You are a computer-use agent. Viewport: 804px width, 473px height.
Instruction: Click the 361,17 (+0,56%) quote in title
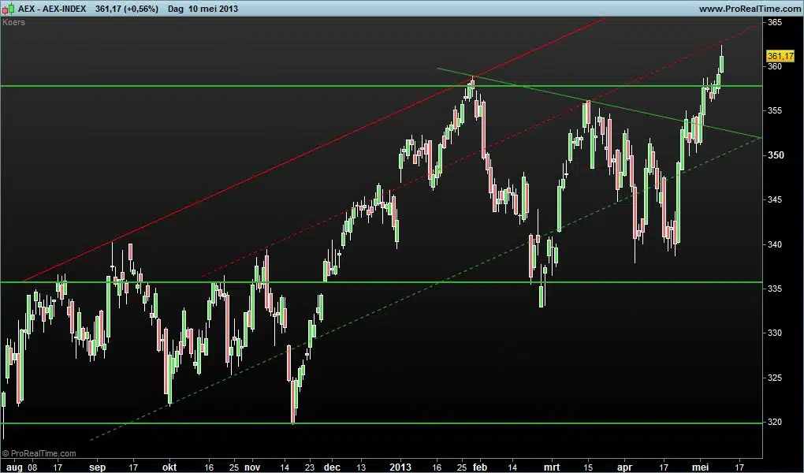click(126, 9)
